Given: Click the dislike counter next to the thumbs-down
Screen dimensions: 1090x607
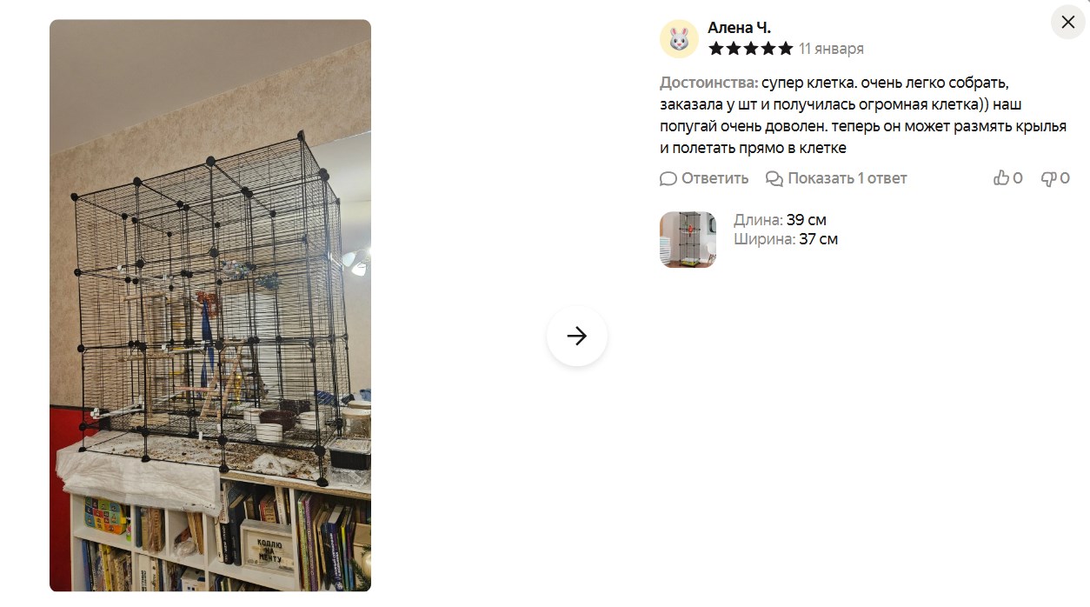Looking at the screenshot, I should (1065, 178).
